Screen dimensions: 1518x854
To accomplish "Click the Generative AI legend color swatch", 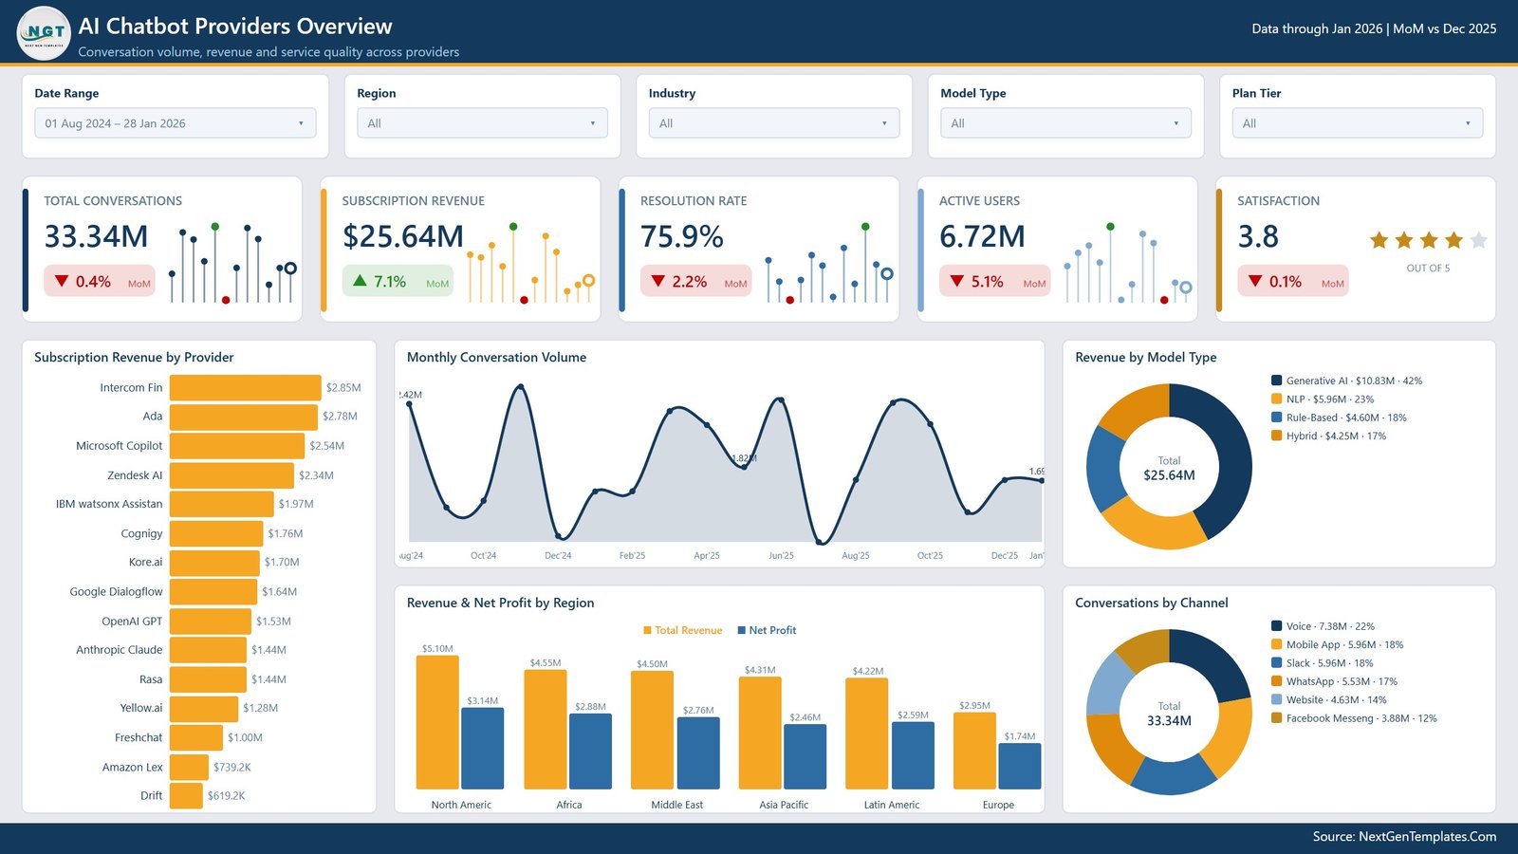I will [1277, 381].
